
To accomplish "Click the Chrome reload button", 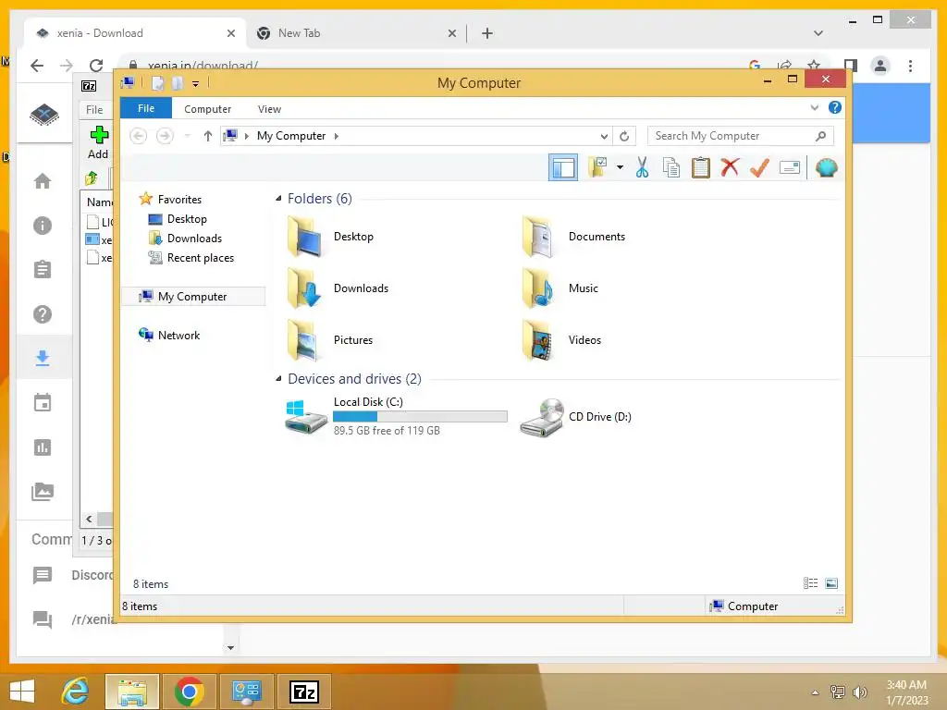I will click(96, 66).
